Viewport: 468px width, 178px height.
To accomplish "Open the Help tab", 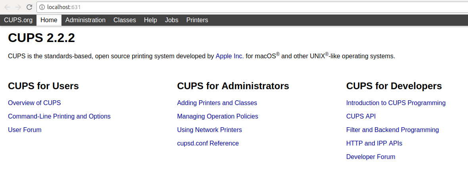I will [x=150, y=20].
